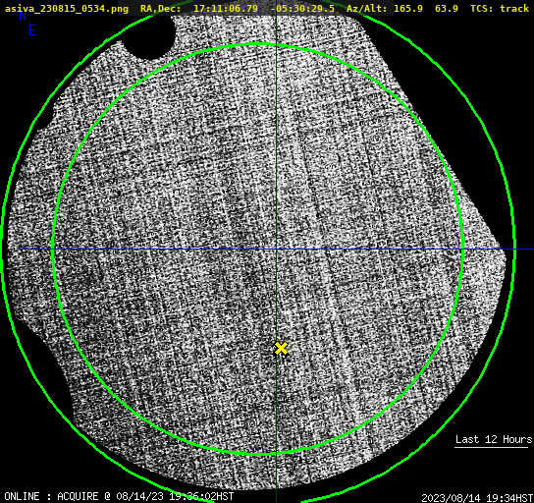Click the crosshair center intersection
The image size is (534, 503).
276,250
